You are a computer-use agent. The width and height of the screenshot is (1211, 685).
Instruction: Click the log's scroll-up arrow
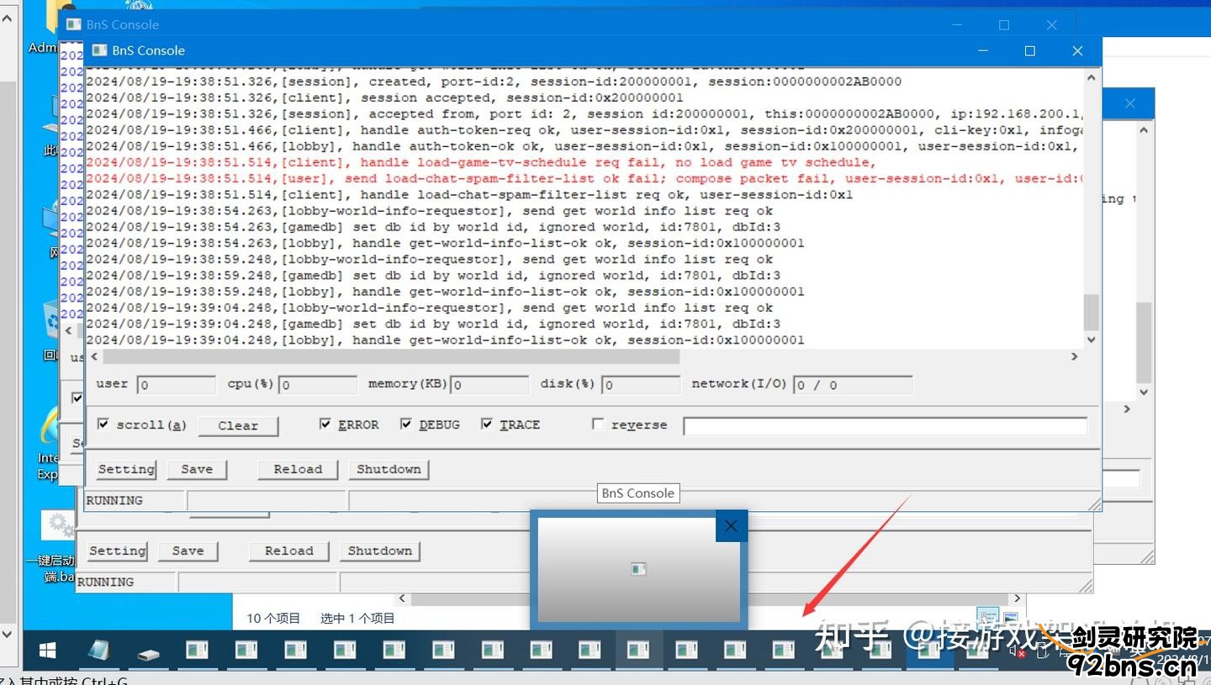click(x=1091, y=76)
